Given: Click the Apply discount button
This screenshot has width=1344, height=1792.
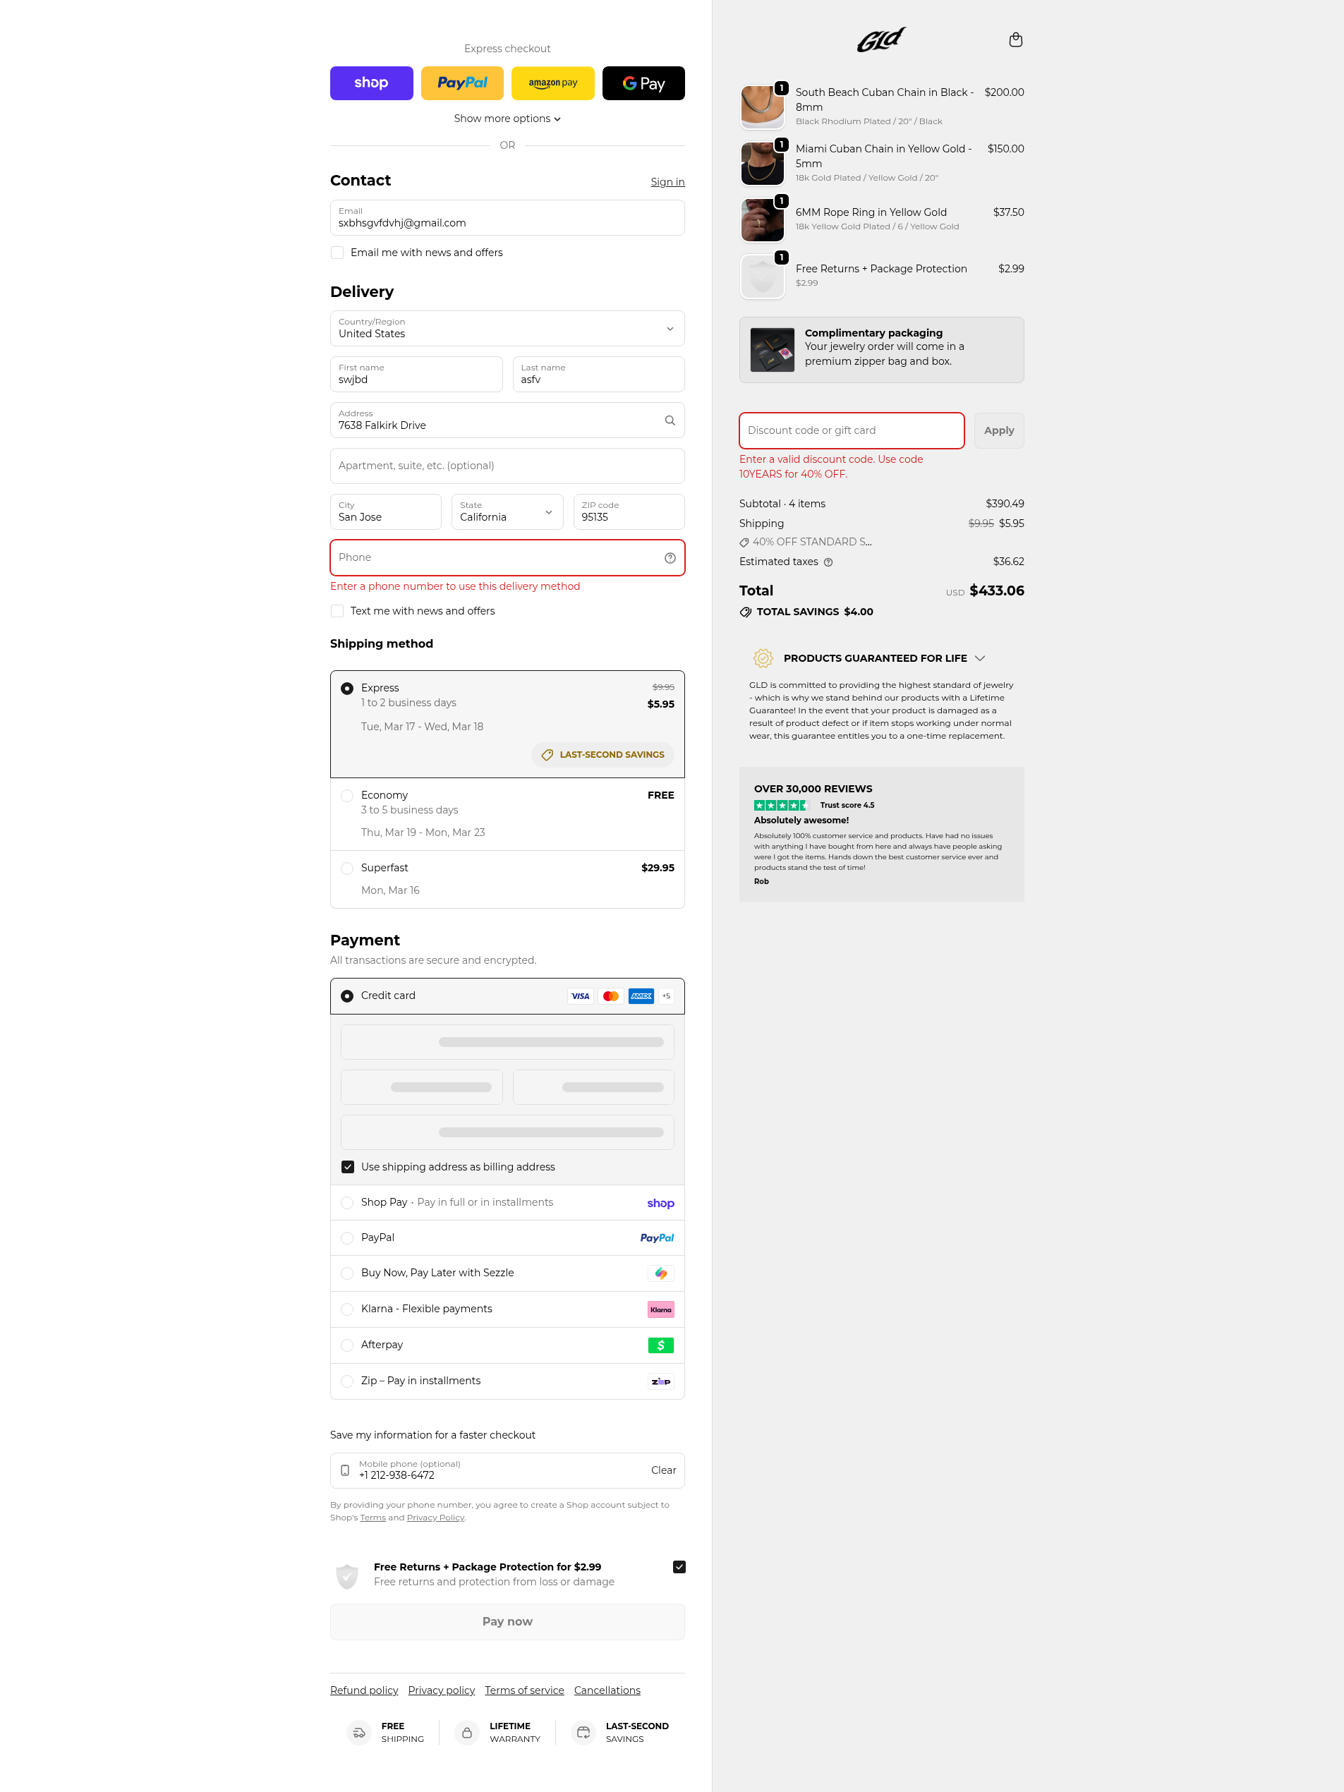Looking at the screenshot, I should [x=999, y=431].
